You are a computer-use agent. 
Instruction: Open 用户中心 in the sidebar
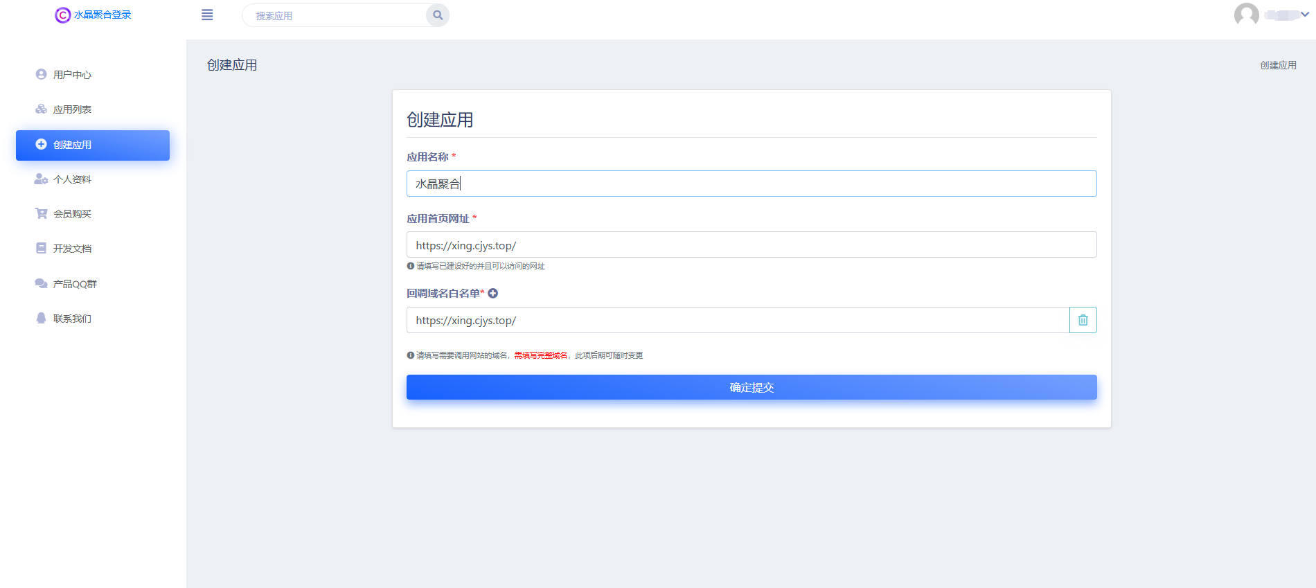click(x=72, y=75)
